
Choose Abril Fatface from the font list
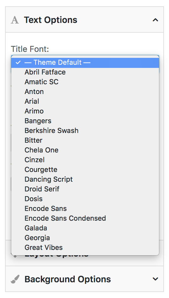point(85,72)
